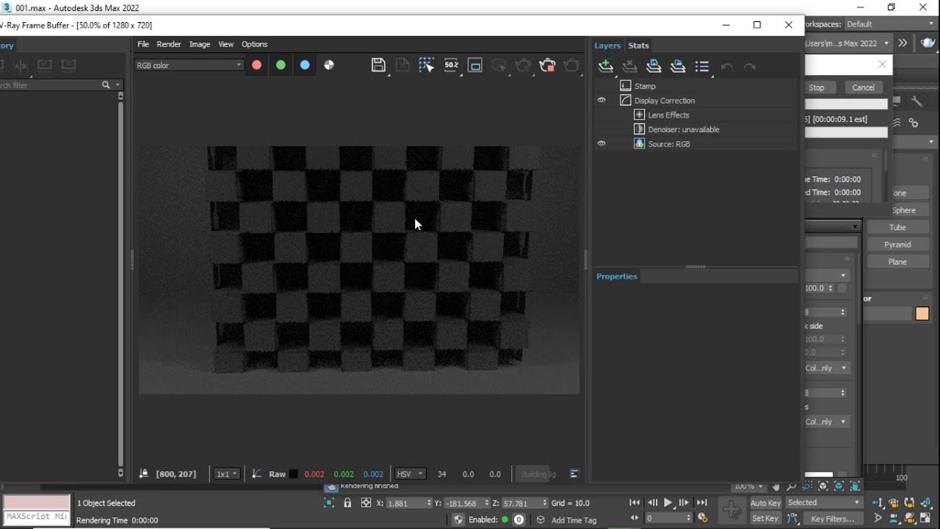Delete selected layer icon

(x=630, y=66)
